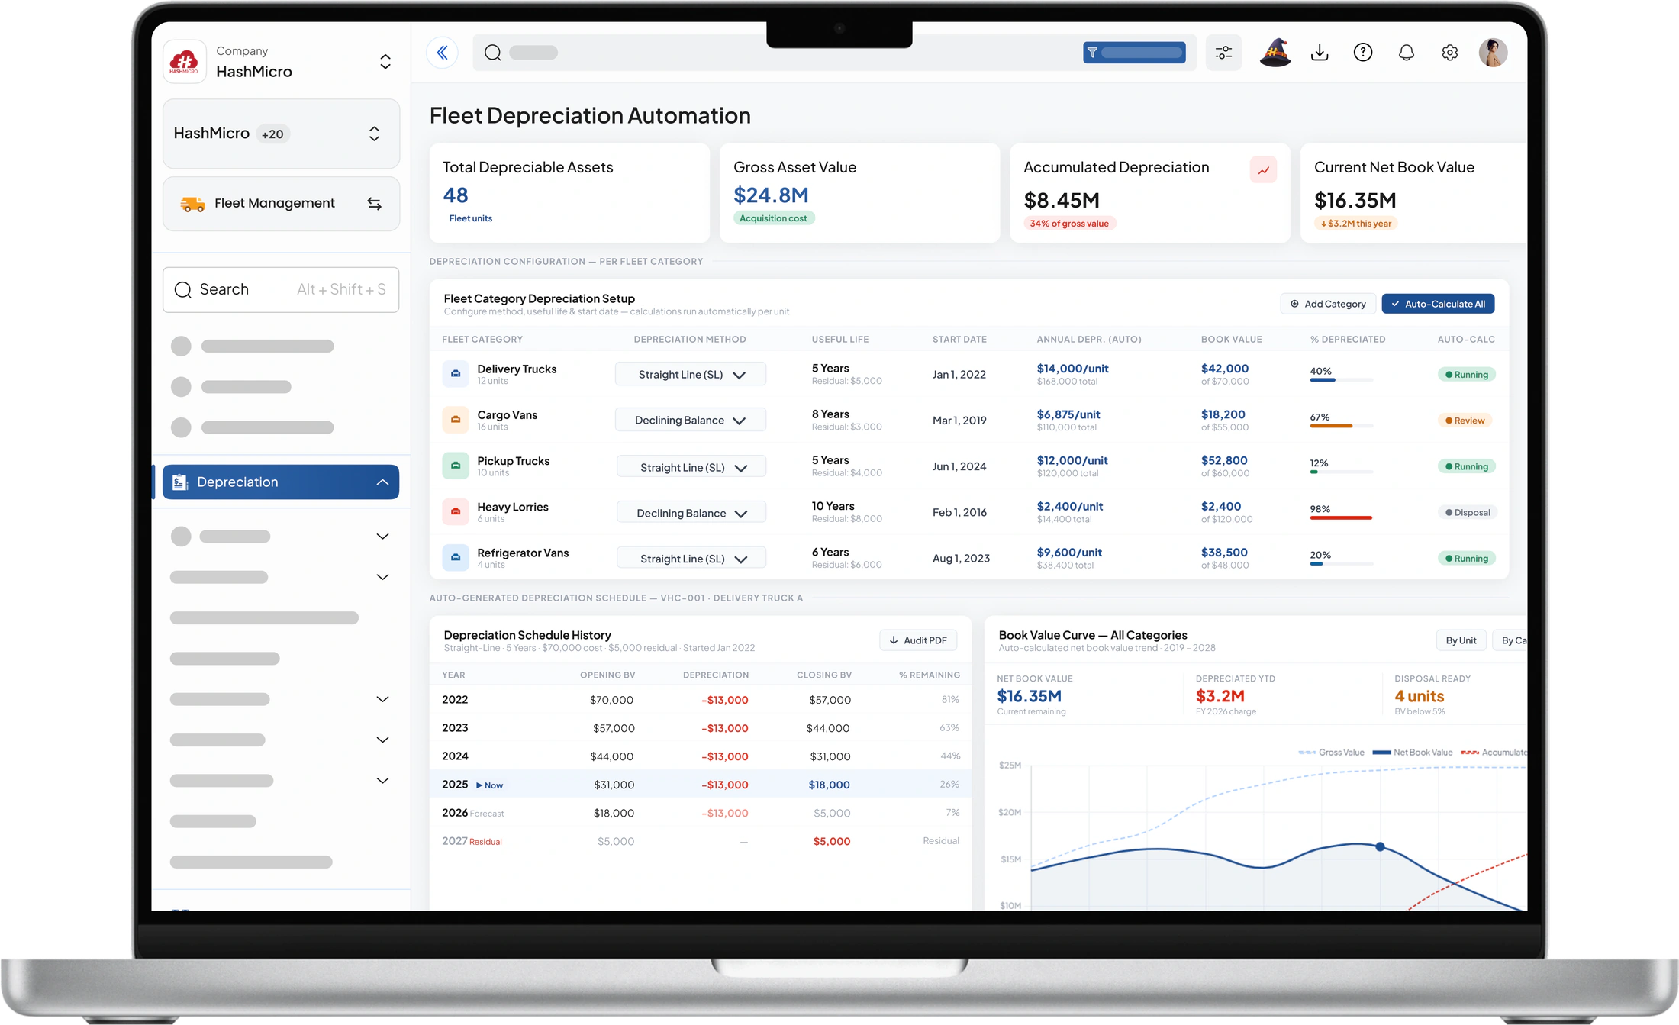Click the magnifier icon in top search bar
Image resolution: width=1679 pixels, height=1025 pixels.
[493, 53]
